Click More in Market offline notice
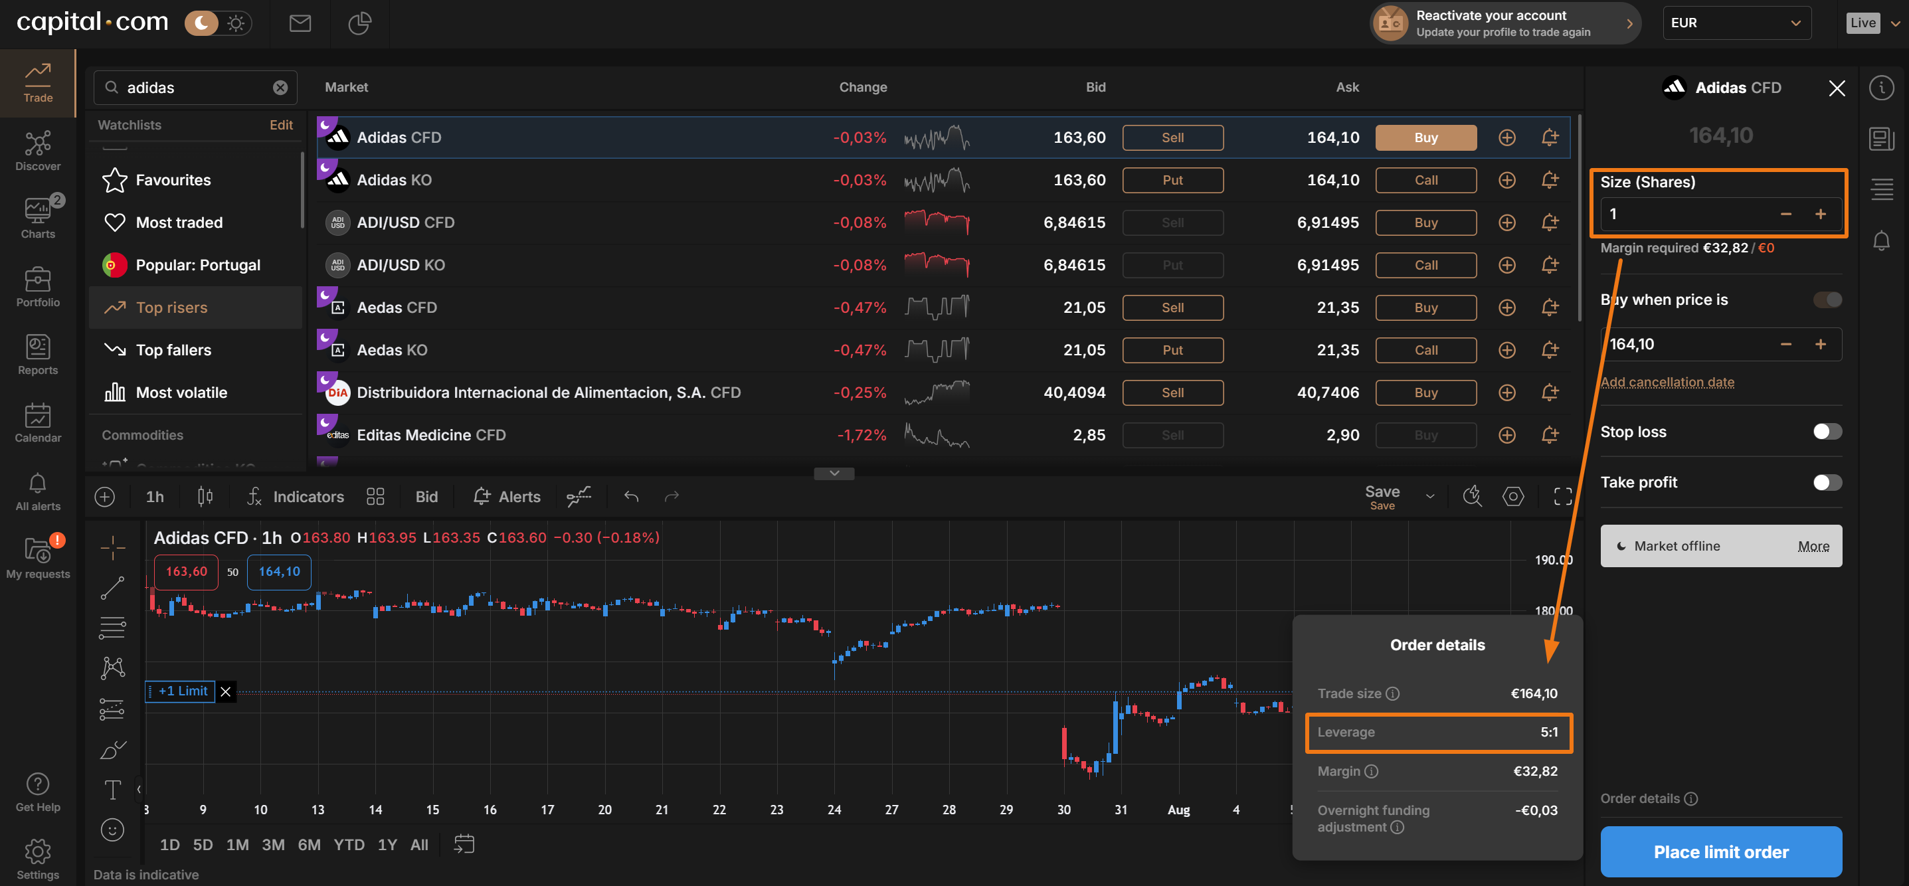 [1813, 547]
